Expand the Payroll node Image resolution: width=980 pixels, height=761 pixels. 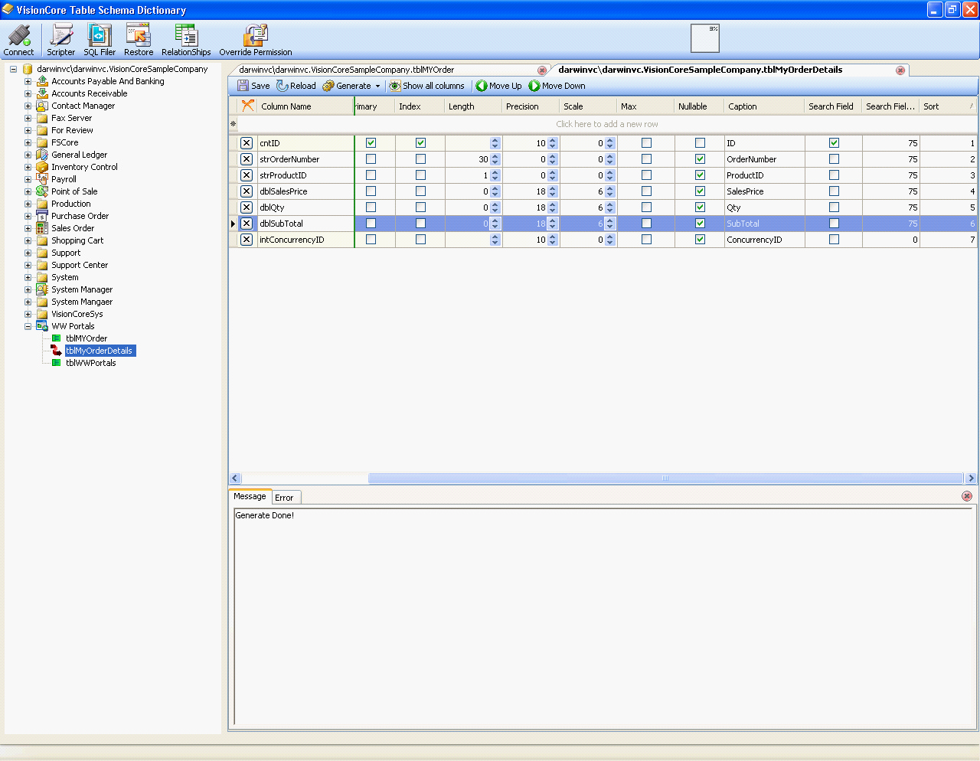28,179
